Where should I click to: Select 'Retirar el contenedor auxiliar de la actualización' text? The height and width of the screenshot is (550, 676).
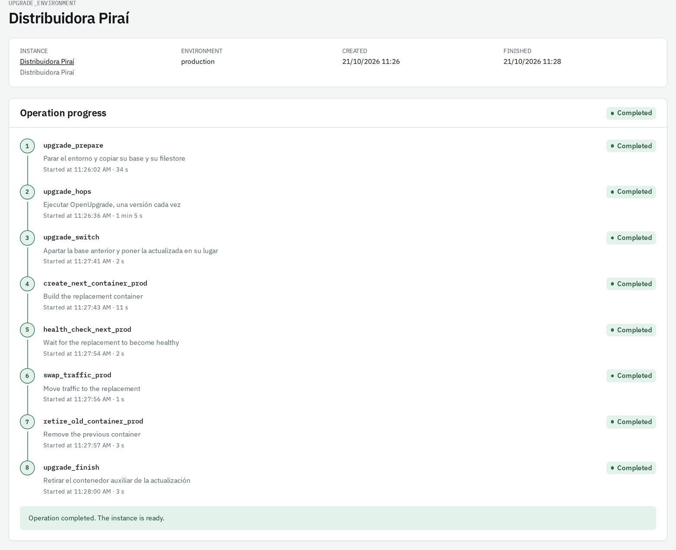click(117, 480)
